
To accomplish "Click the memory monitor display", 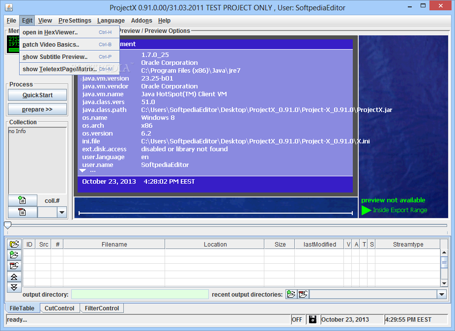I will 13,44.
